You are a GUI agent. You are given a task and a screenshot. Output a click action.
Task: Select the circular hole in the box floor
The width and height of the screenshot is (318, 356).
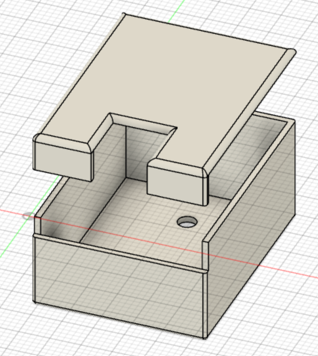[x=187, y=222]
